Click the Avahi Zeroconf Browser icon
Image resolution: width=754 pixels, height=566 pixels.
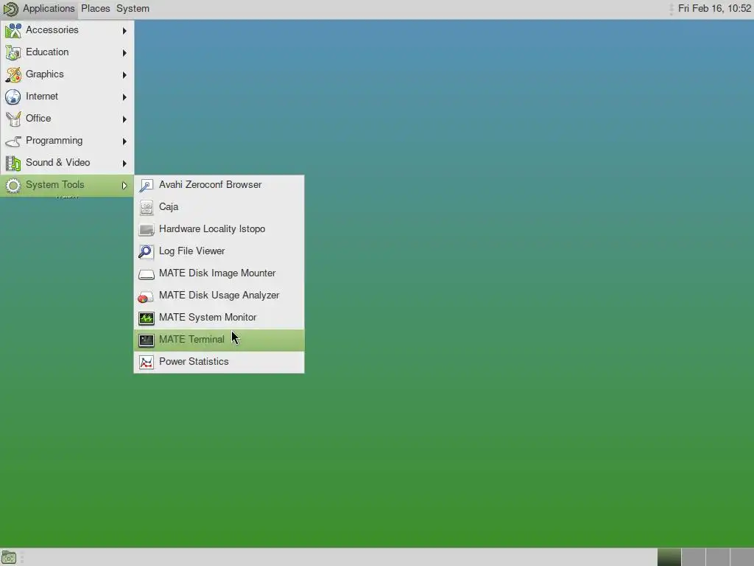[147, 185]
